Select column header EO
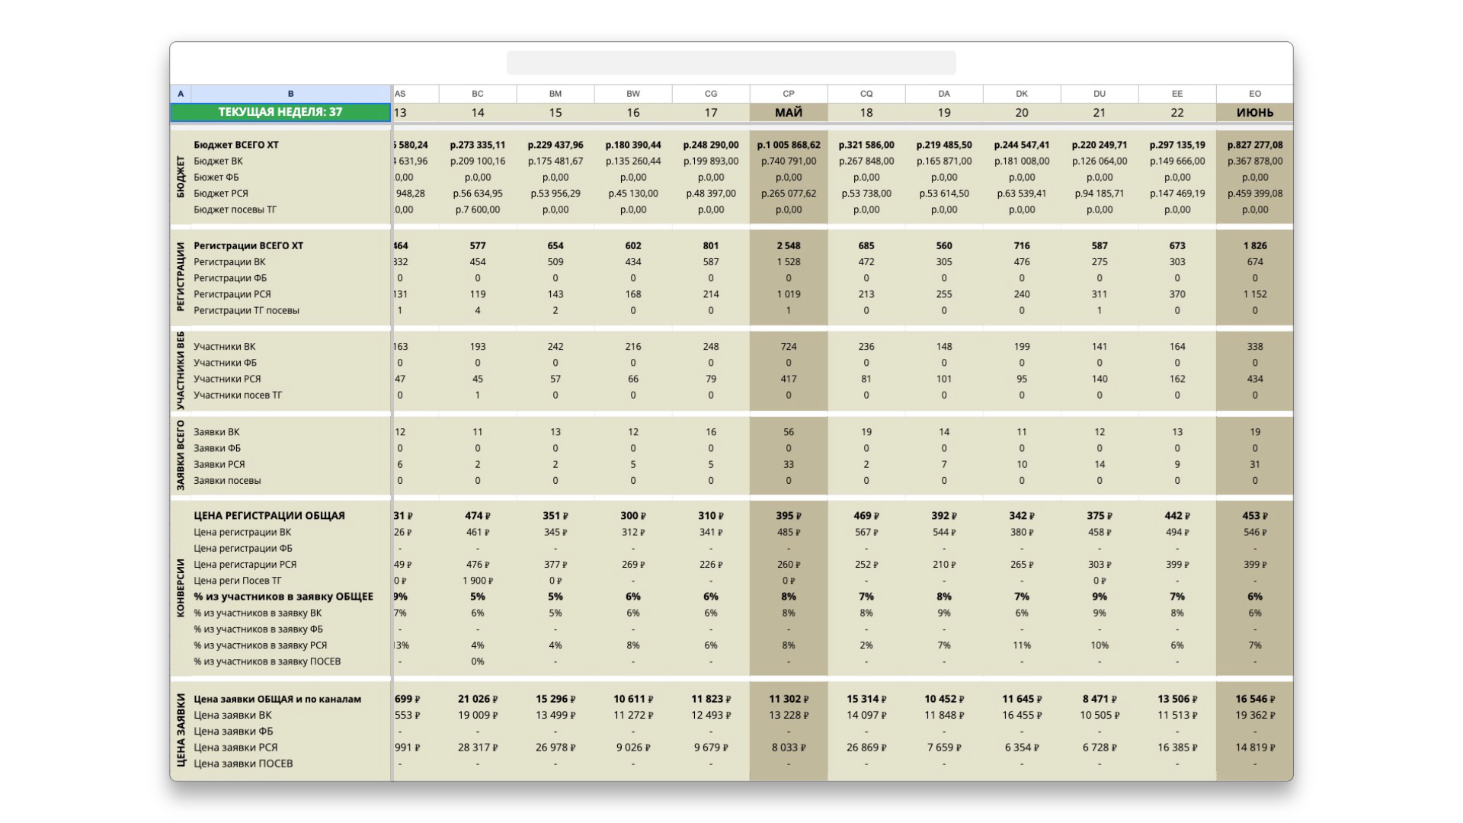This screenshot has width=1463, height=823. coord(1254,94)
